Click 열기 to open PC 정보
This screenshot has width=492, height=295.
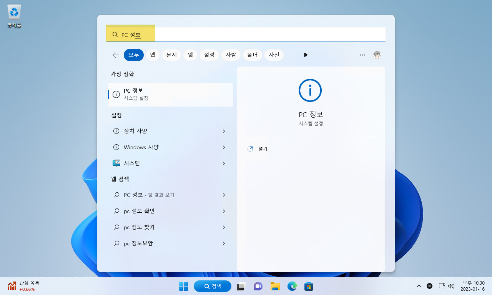(263, 149)
